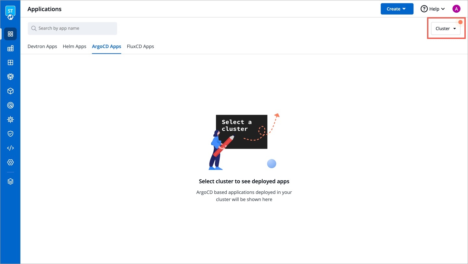
Task: Expand the Help menu
Action: pos(433,9)
